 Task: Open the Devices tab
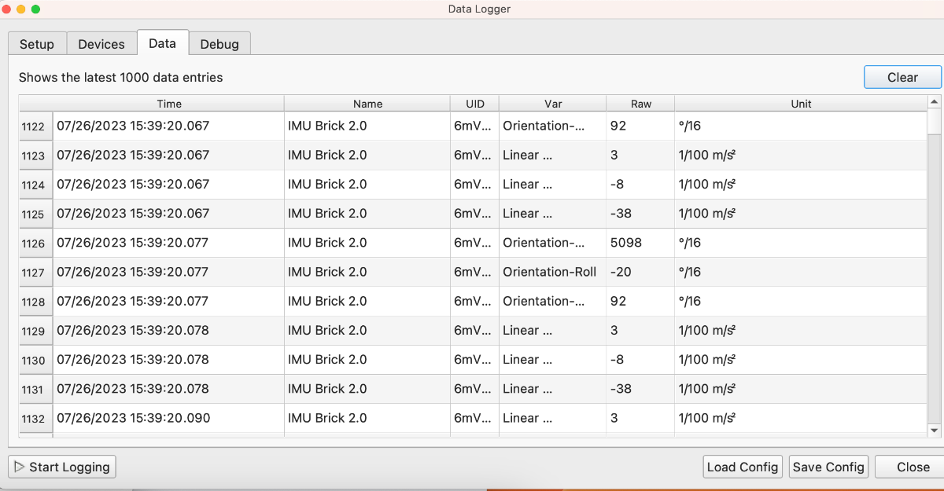101,44
